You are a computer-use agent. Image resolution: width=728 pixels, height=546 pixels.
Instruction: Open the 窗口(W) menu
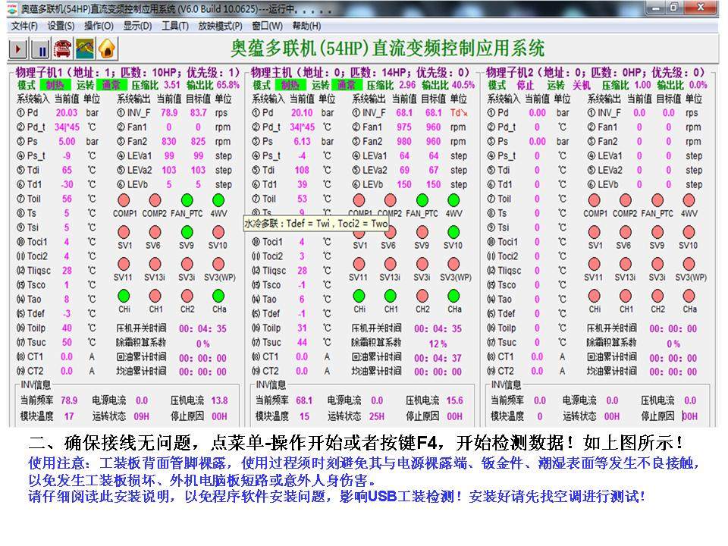[268, 26]
